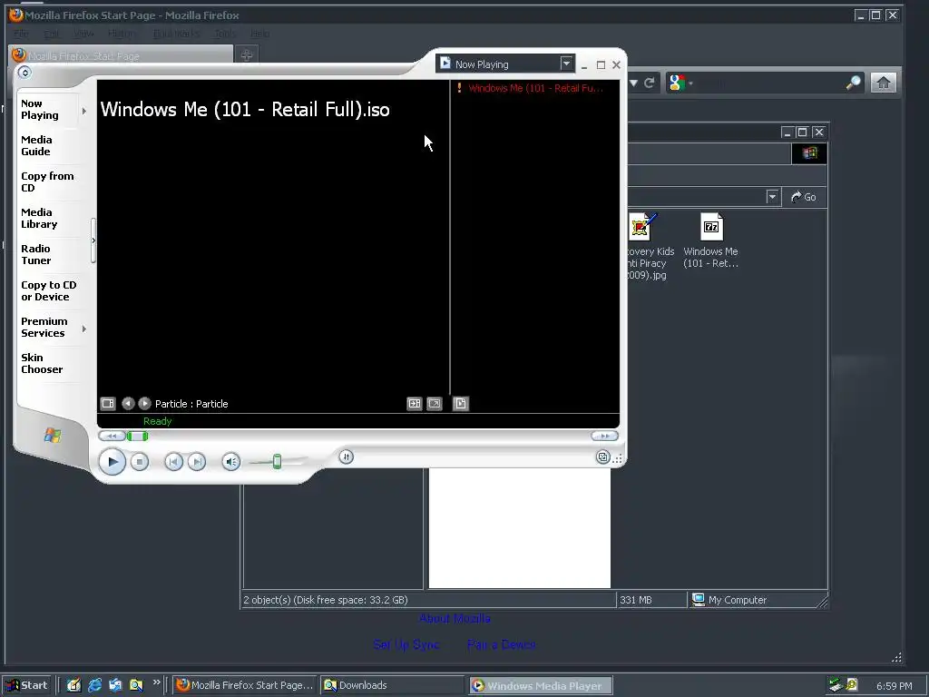The image size is (929, 697).
Task: Switch to Downloads taskbar button
Action: pyautogui.click(x=392, y=685)
